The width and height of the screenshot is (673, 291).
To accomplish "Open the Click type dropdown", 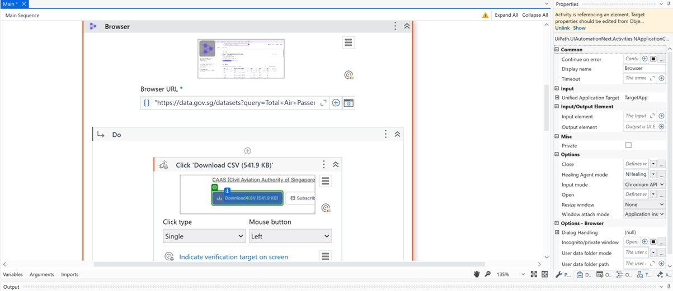I will pyautogui.click(x=204, y=236).
